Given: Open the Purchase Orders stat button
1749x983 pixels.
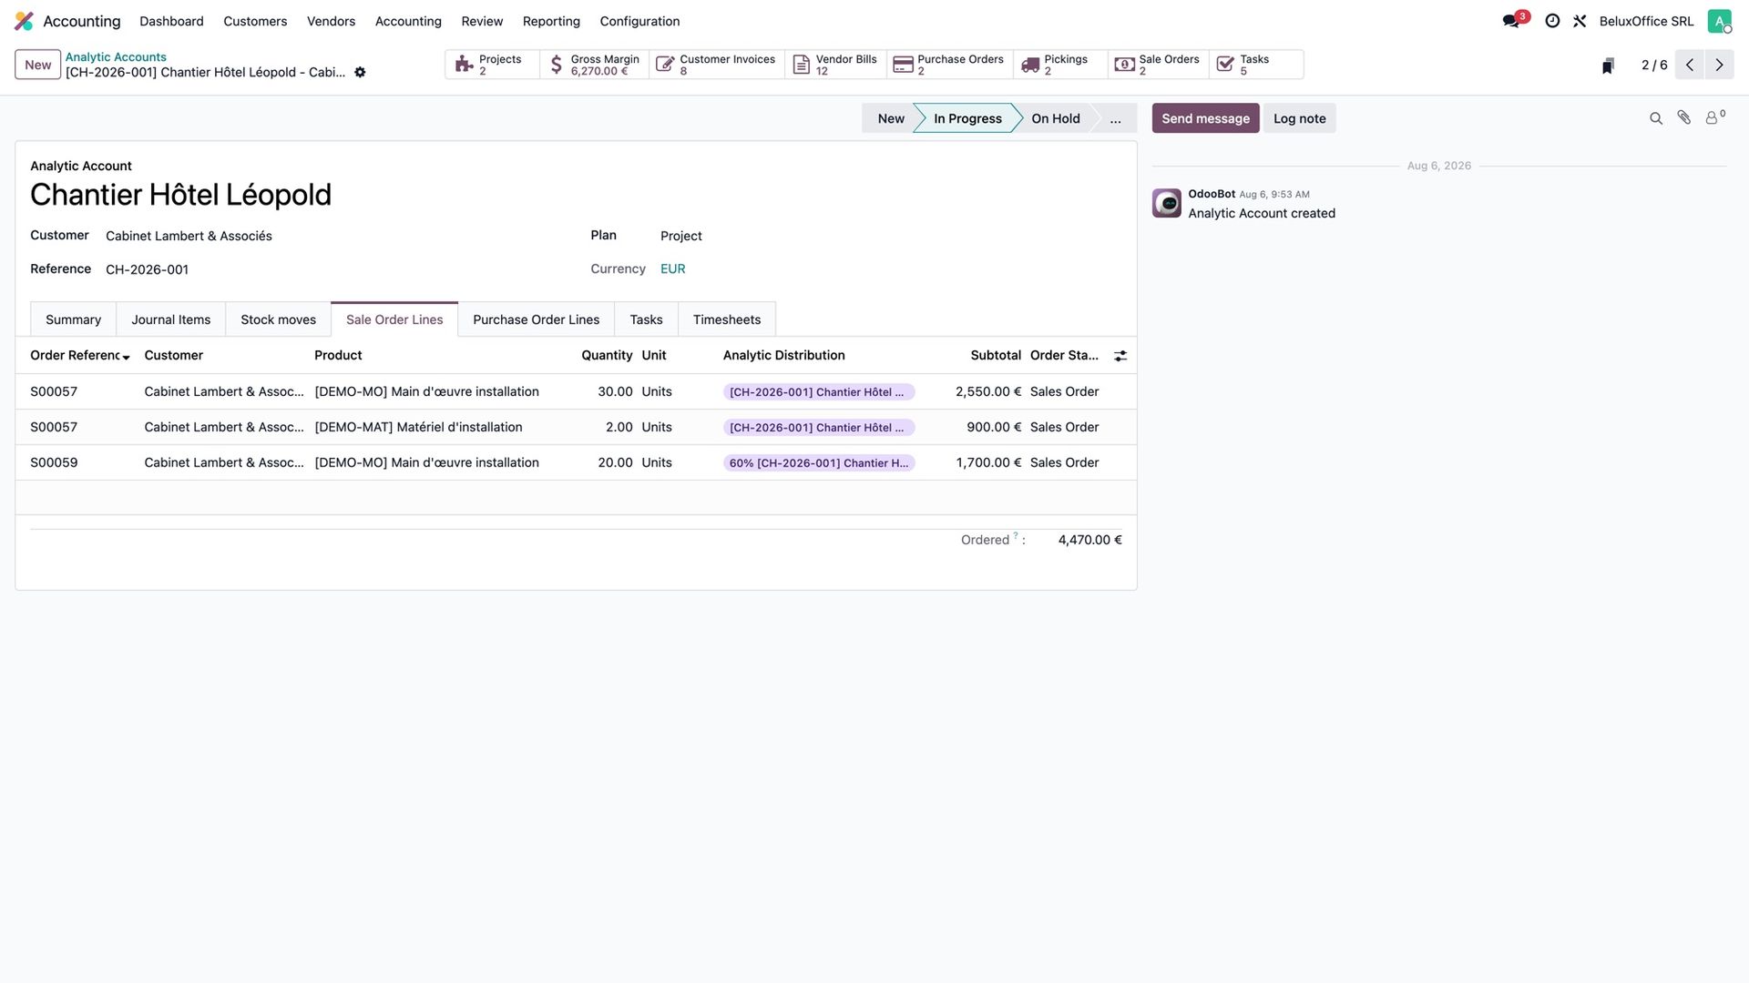Looking at the screenshot, I should point(950,65).
